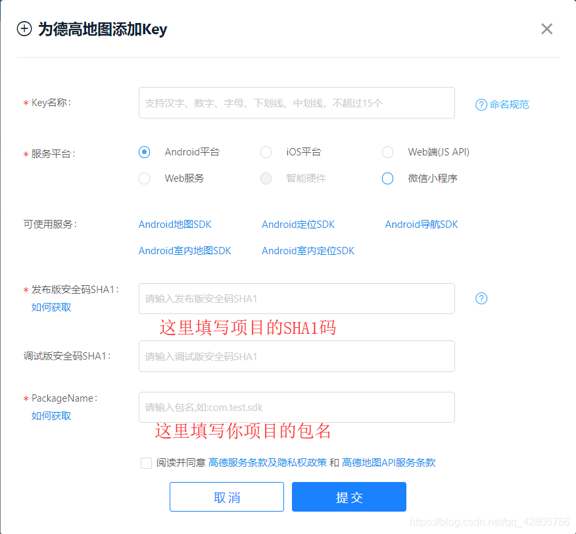Viewport: 576px width, 534px height.
Task: Click the 取消 cancel button
Action: pos(227,497)
